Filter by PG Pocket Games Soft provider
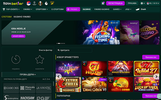Image resolution: width=161 pixels, height=100 pixels. [x=44, y=97]
